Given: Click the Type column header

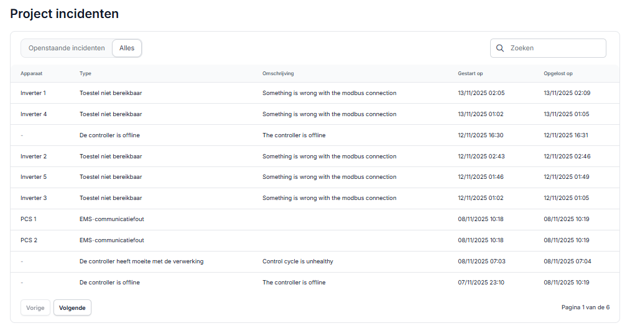Looking at the screenshot, I should [85, 74].
